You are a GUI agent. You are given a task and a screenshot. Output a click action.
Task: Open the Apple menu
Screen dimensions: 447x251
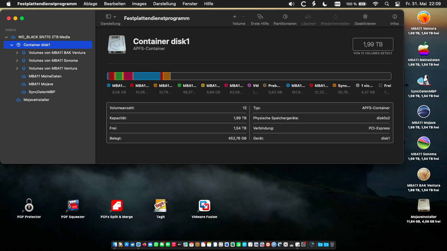tap(9, 4)
